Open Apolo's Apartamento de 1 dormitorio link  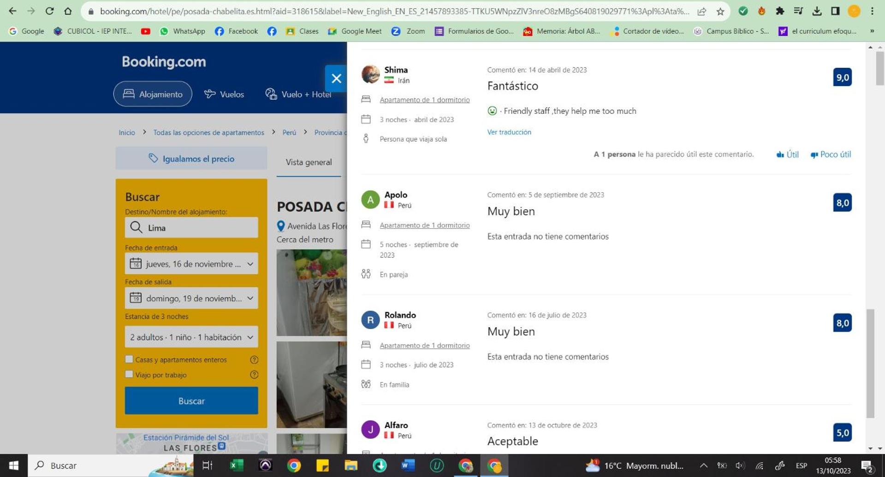(x=424, y=225)
